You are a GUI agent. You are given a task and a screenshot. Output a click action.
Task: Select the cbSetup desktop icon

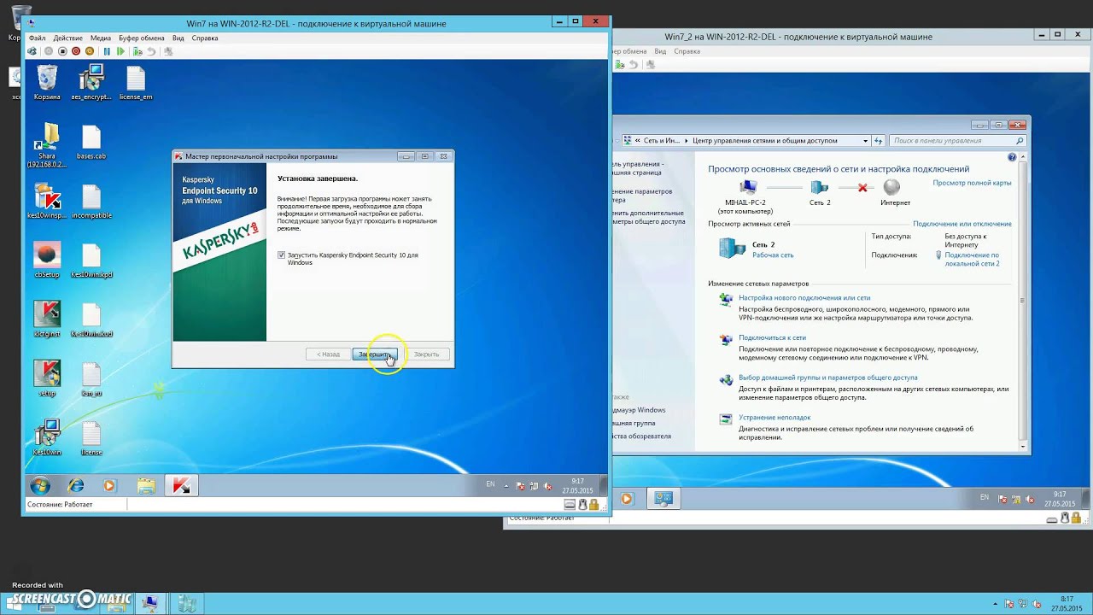pyautogui.click(x=47, y=261)
